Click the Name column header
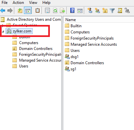 coord(71,20)
